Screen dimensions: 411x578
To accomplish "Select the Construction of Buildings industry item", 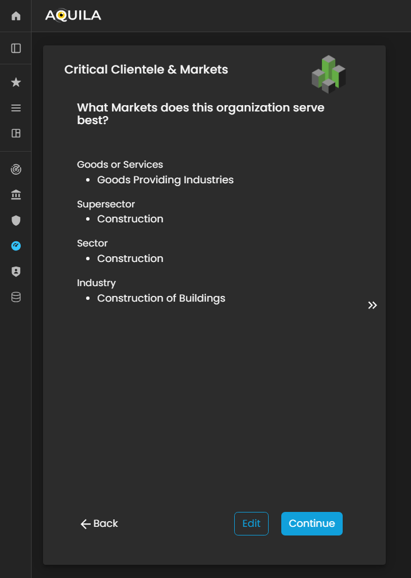I will tap(161, 298).
